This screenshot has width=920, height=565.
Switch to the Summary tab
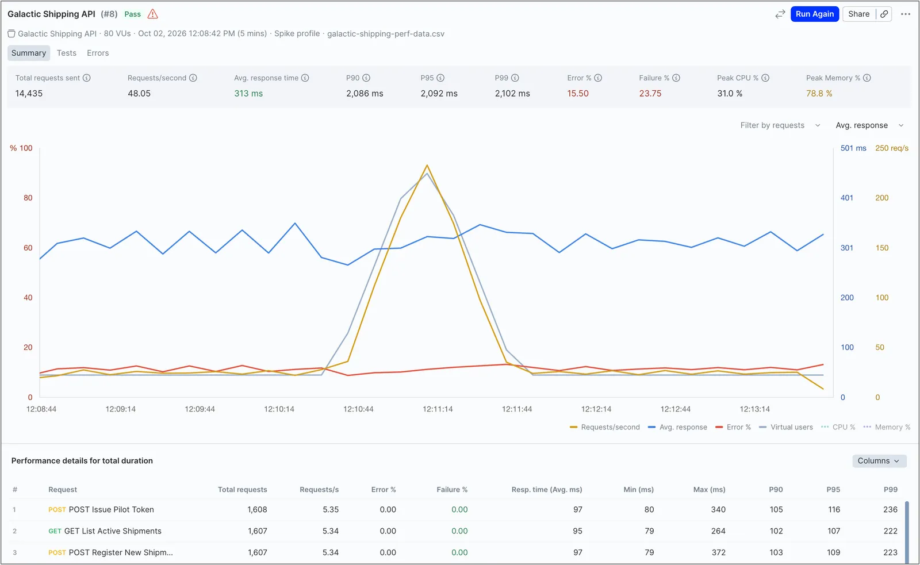(29, 53)
